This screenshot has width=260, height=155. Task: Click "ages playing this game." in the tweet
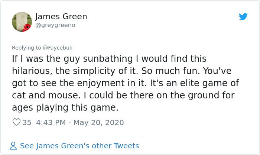(x=65, y=108)
